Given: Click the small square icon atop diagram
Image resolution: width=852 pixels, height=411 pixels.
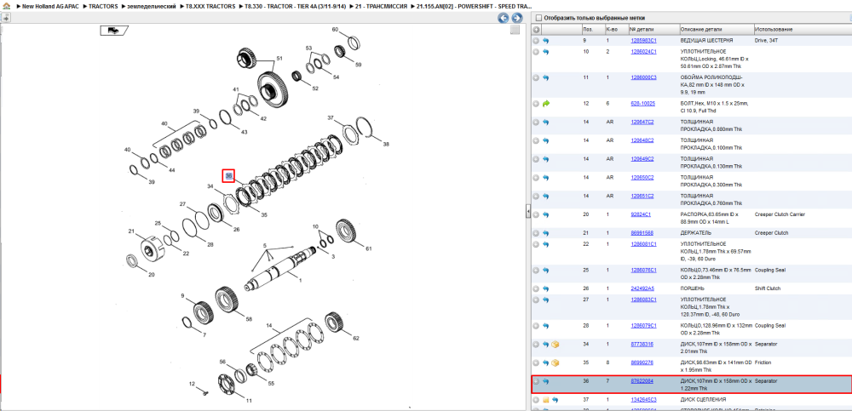Looking at the screenshot, I should click(x=515, y=30).
